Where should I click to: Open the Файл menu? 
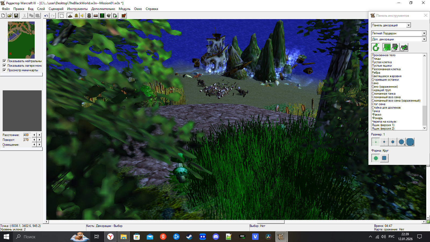(6, 9)
